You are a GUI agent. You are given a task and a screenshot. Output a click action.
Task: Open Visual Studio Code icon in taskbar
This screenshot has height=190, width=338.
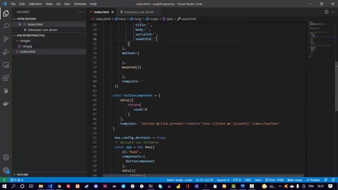pyautogui.click(x=50, y=186)
